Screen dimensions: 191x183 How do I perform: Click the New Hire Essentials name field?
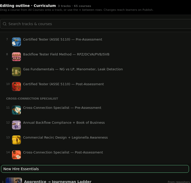pos(95,169)
